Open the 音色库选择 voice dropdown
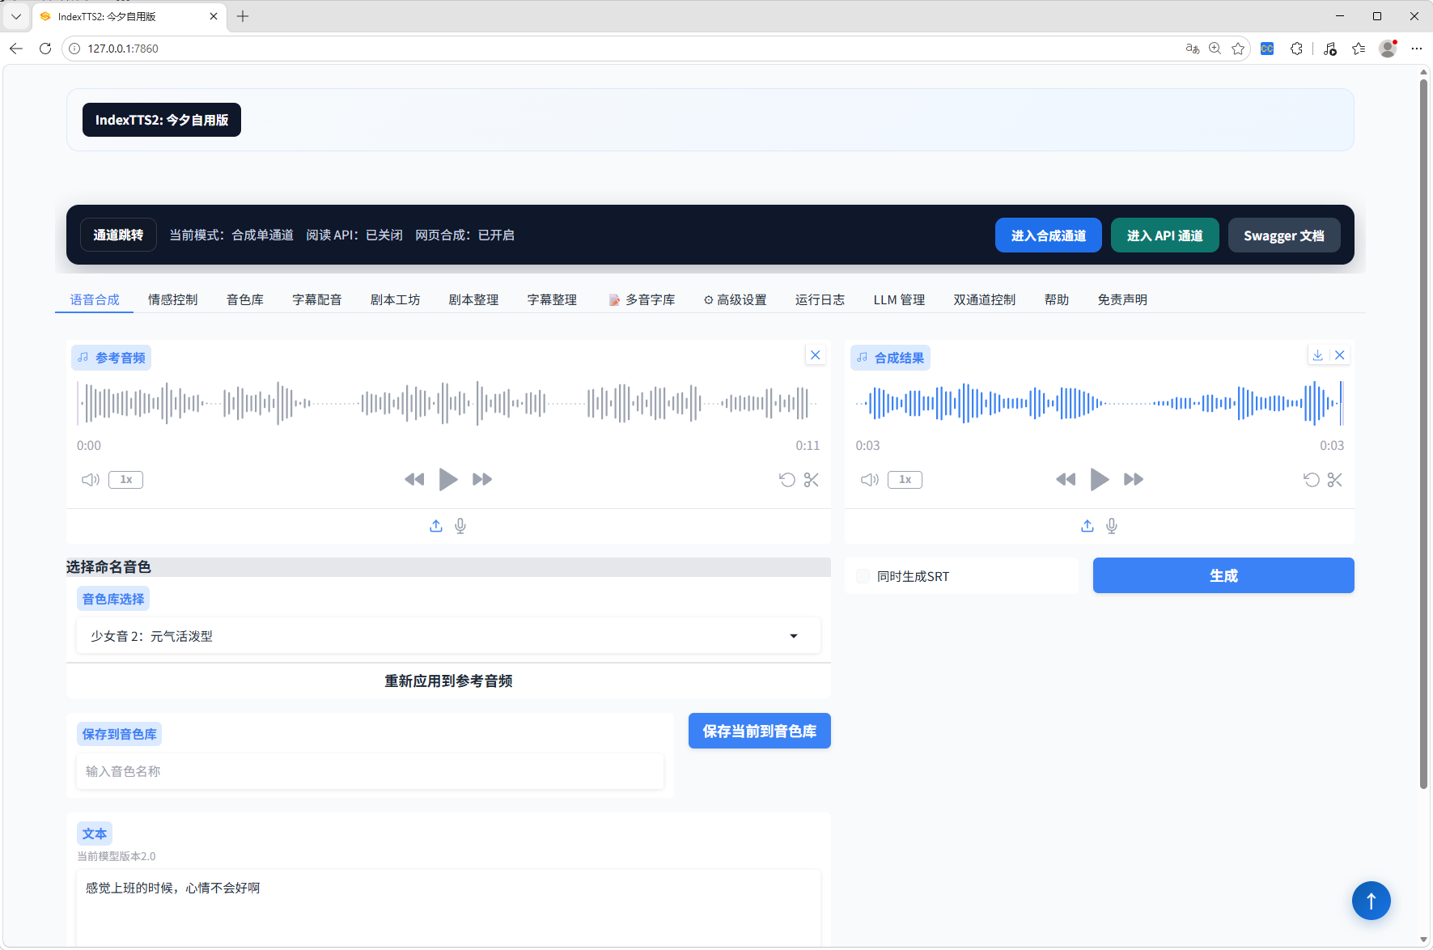The height and width of the screenshot is (950, 1433). [x=448, y=636]
